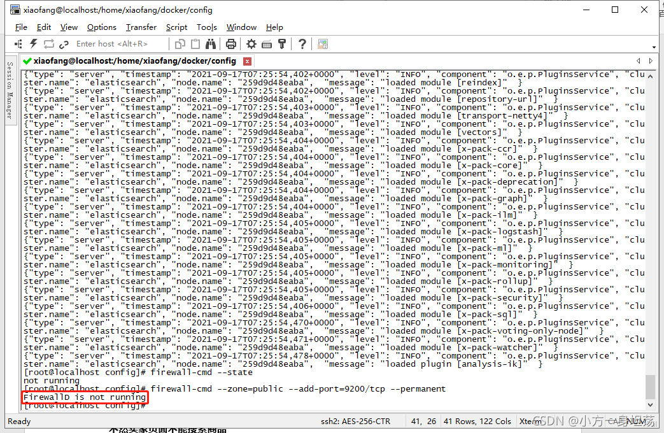Click the Copy toolbar icon

coord(180,44)
